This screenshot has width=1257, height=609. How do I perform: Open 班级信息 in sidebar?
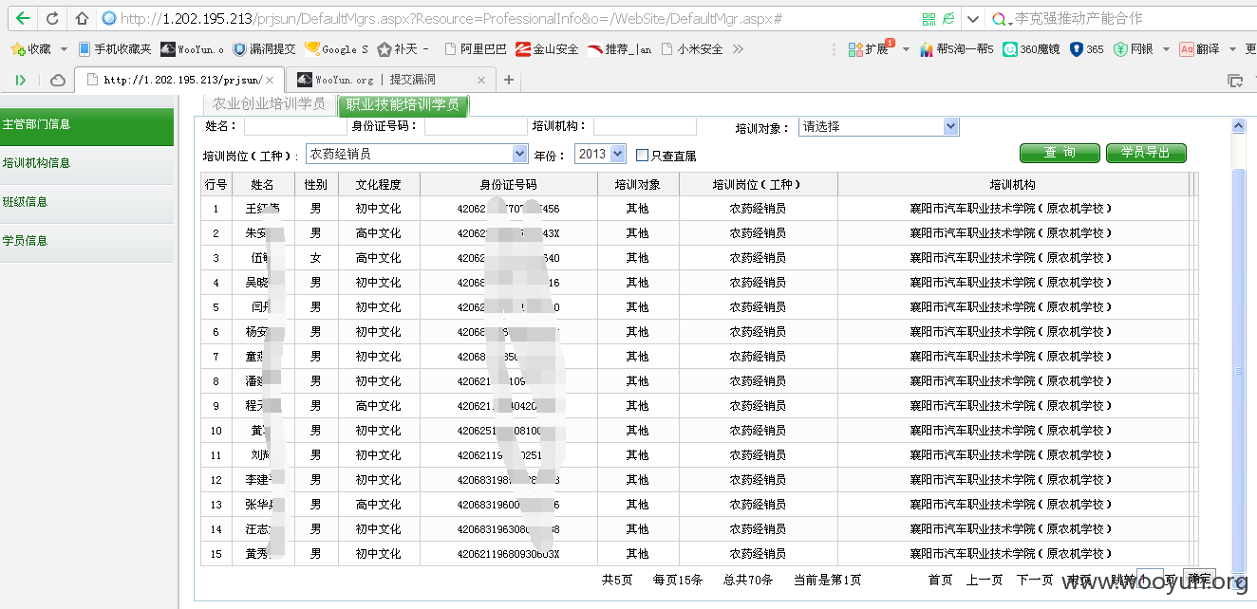pos(86,202)
